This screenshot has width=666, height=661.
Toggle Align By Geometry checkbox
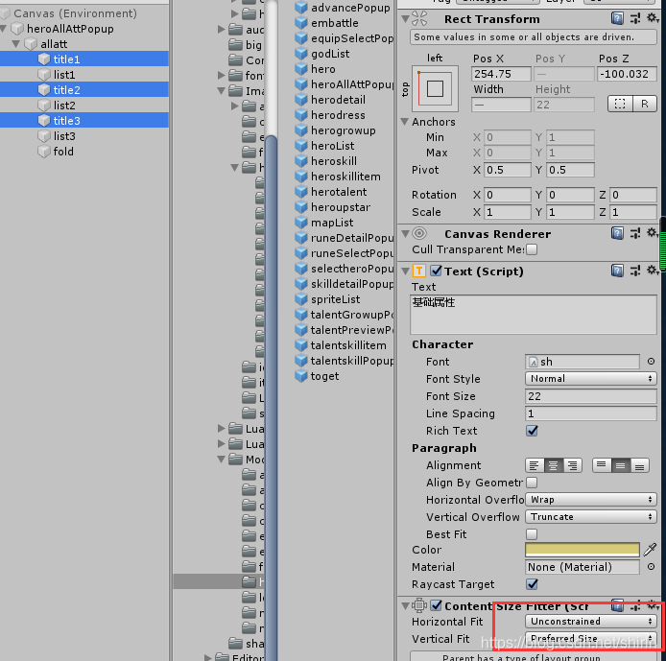tap(532, 483)
